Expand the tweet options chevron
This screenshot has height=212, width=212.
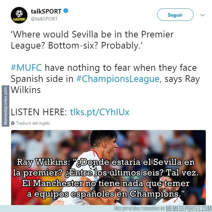tap(202, 15)
